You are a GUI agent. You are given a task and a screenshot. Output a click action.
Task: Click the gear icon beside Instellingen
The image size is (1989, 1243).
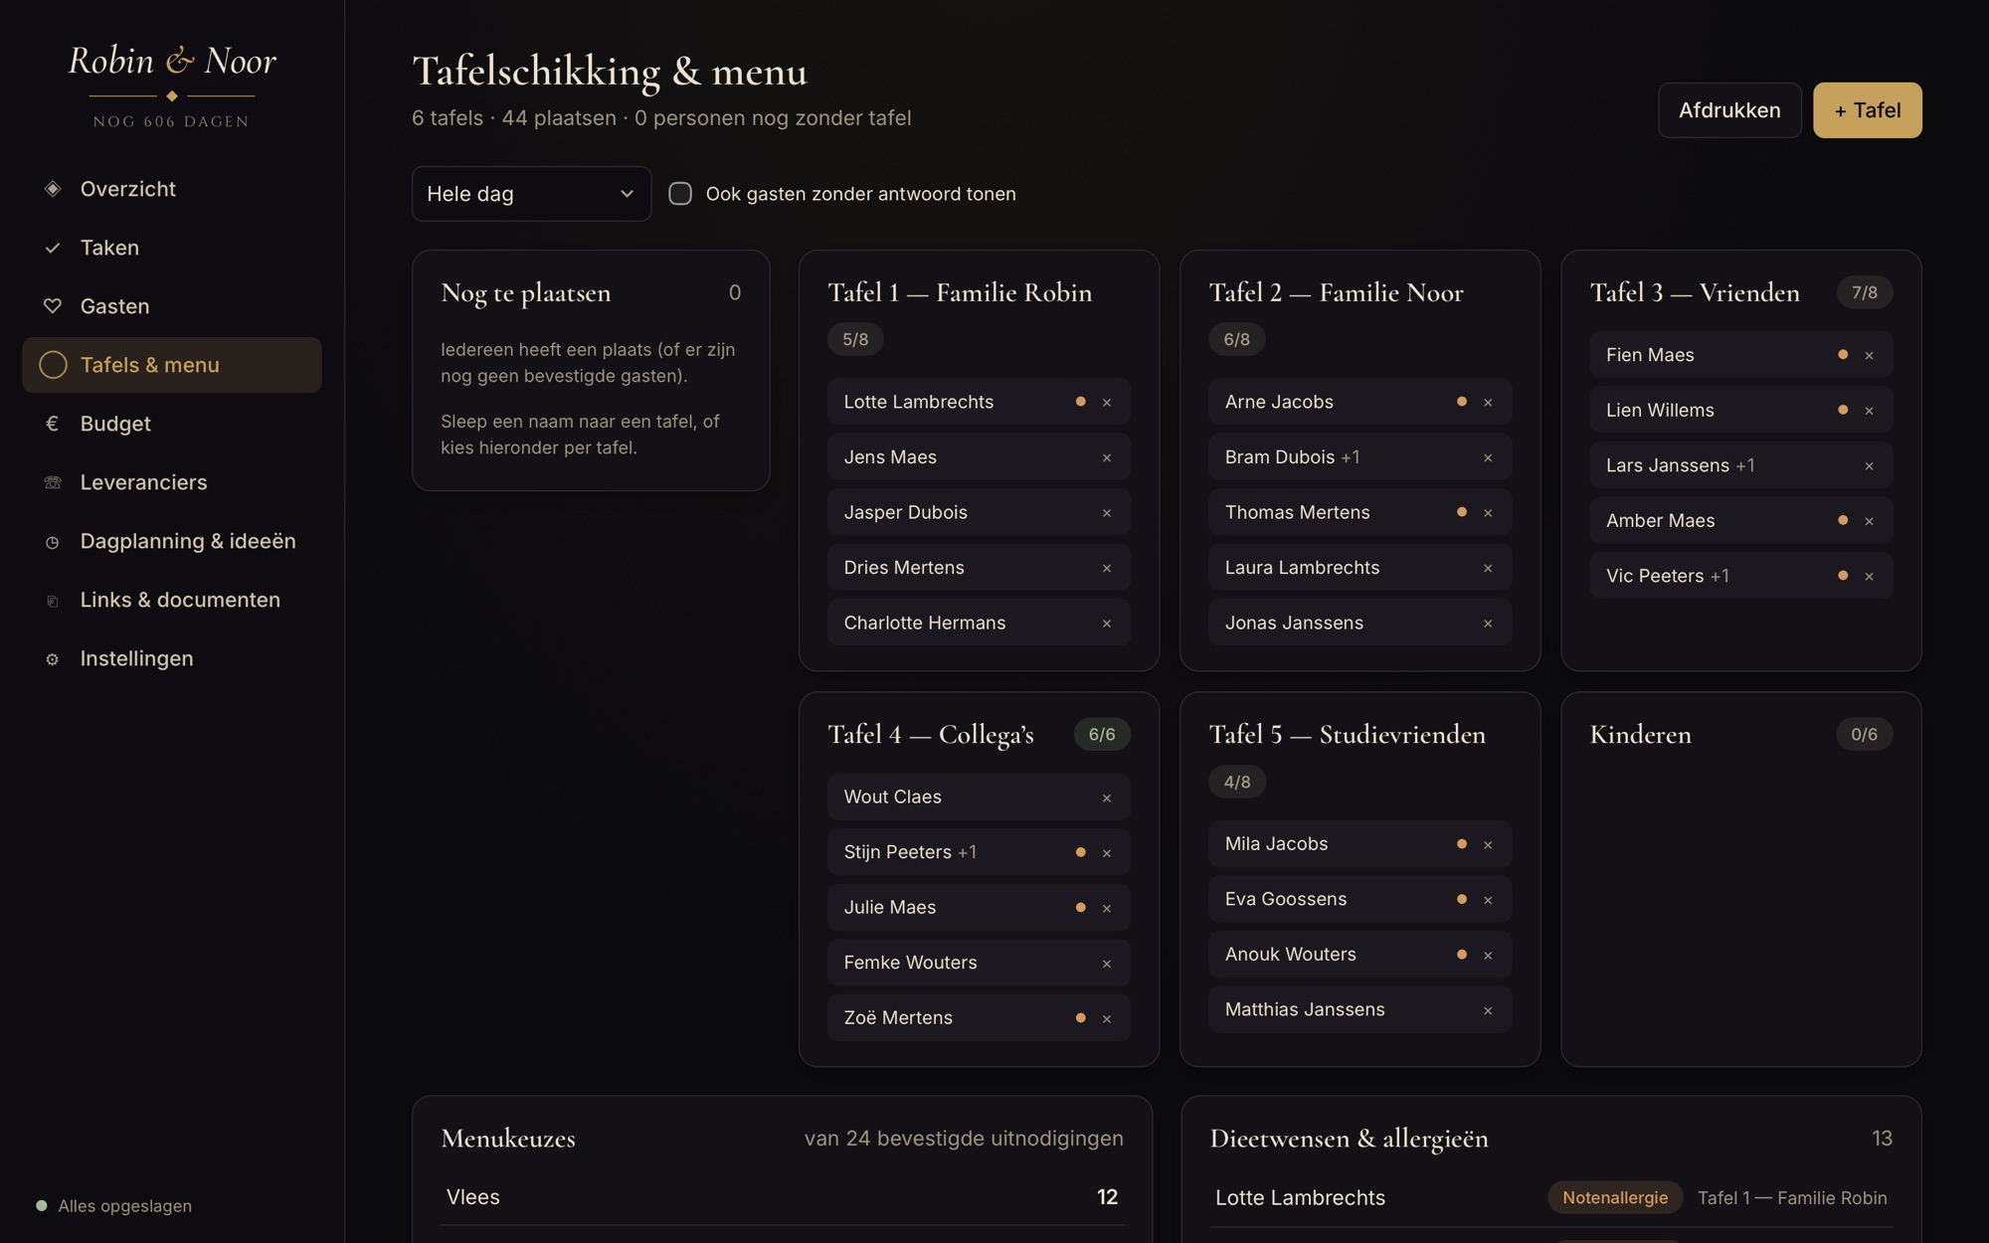(x=53, y=659)
